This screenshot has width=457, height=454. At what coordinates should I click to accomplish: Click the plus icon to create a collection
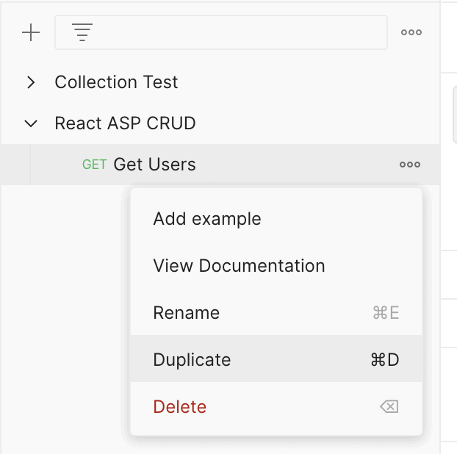point(31,32)
